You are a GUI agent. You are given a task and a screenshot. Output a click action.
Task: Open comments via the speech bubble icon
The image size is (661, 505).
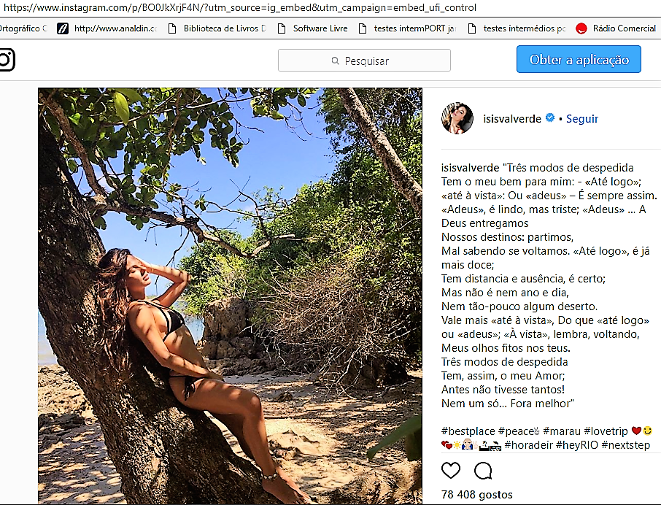click(483, 470)
